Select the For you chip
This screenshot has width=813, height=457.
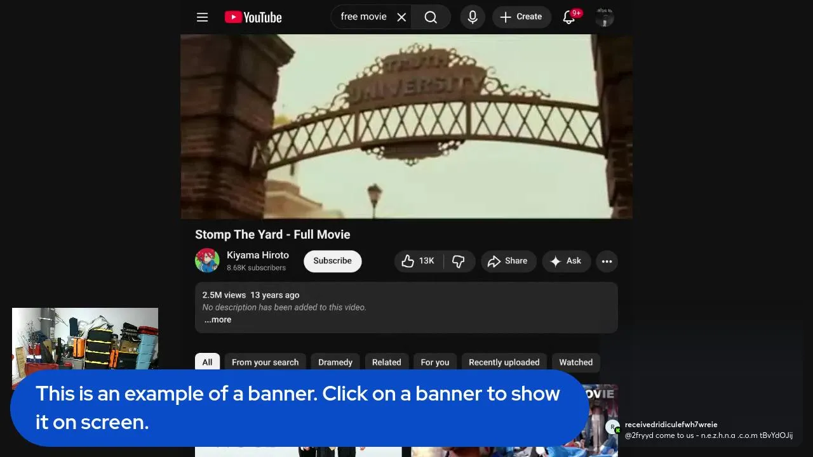(435, 362)
